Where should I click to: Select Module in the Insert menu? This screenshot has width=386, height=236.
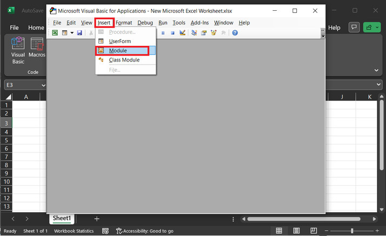click(126, 51)
